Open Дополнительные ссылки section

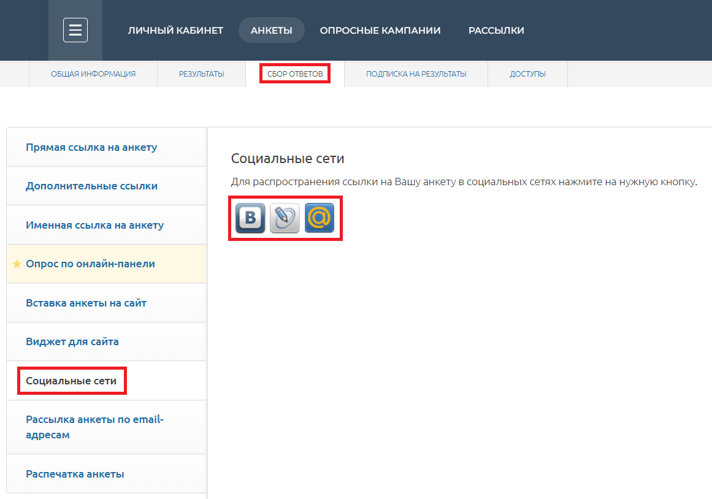point(107,186)
